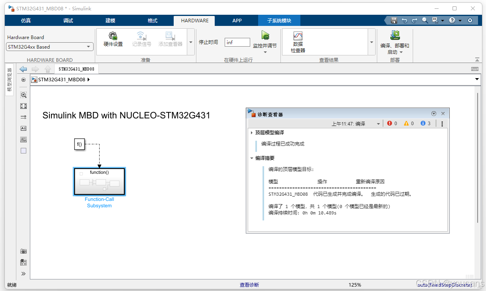Expand the palette double-chevron icon
This screenshot has width=486, height=291.
(x=24, y=273)
